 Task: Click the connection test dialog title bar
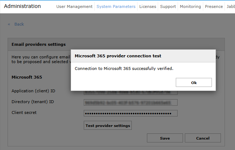tap(143, 56)
